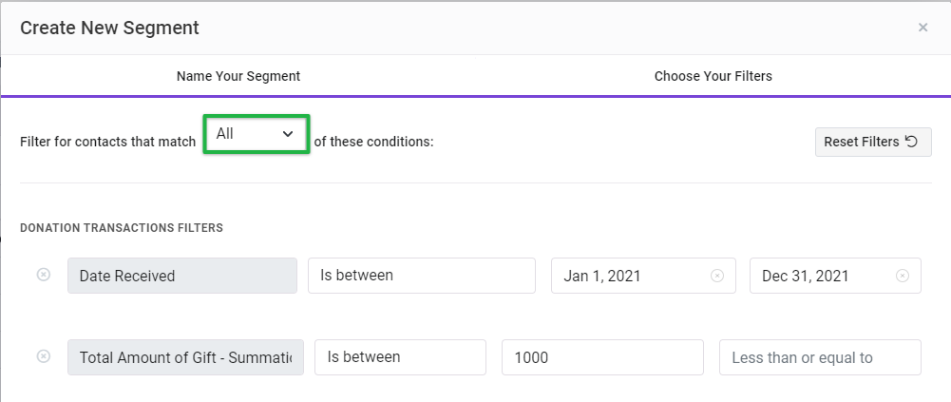This screenshot has height=402, width=951.
Task: Click the Less than or equal to field
Action: coord(820,357)
